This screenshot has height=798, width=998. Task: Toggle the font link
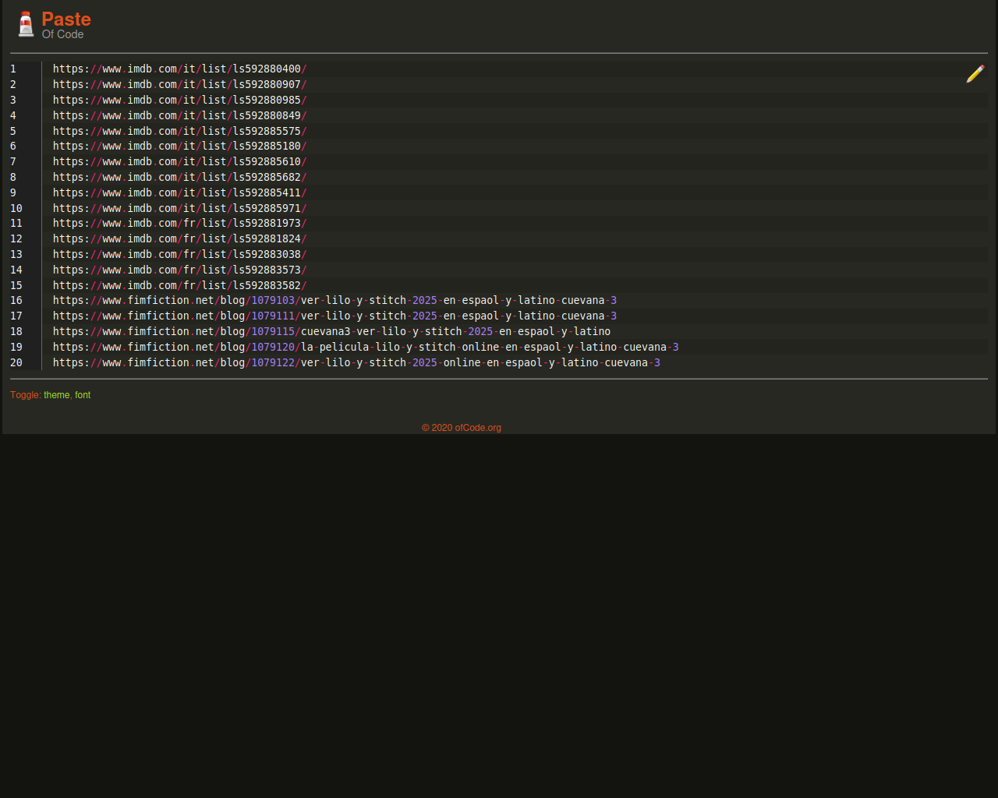pos(83,395)
